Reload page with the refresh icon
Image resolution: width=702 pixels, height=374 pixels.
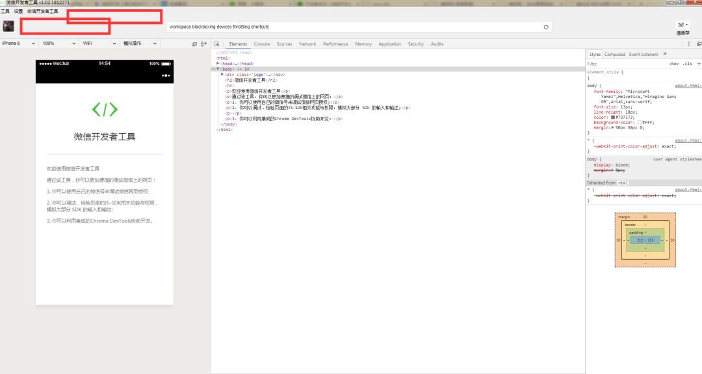(546, 27)
